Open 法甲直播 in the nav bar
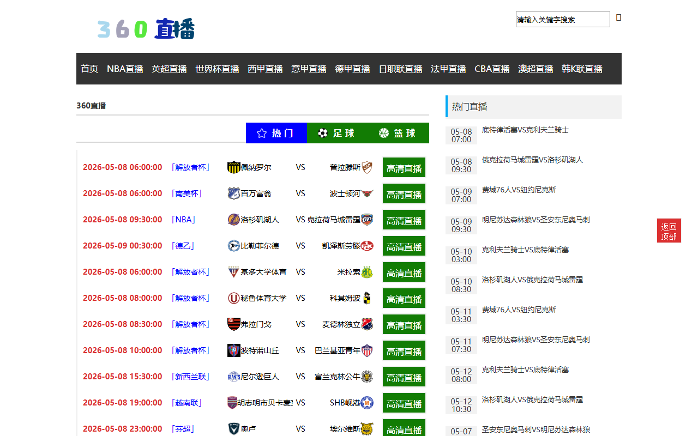The height and width of the screenshot is (436, 698). tap(448, 69)
